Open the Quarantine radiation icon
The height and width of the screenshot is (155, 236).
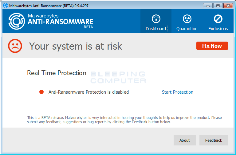(187, 19)
